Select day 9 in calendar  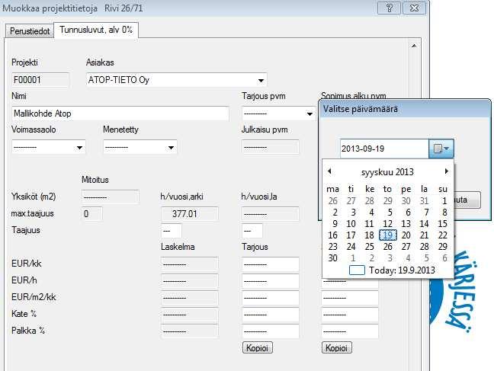pyautogui.click(x=335, y=224)
